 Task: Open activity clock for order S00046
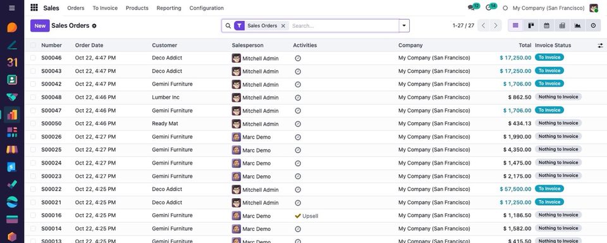tap(298, 58)
